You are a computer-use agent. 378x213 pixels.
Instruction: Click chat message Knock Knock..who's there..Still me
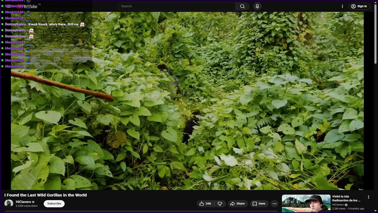(53, 24)
